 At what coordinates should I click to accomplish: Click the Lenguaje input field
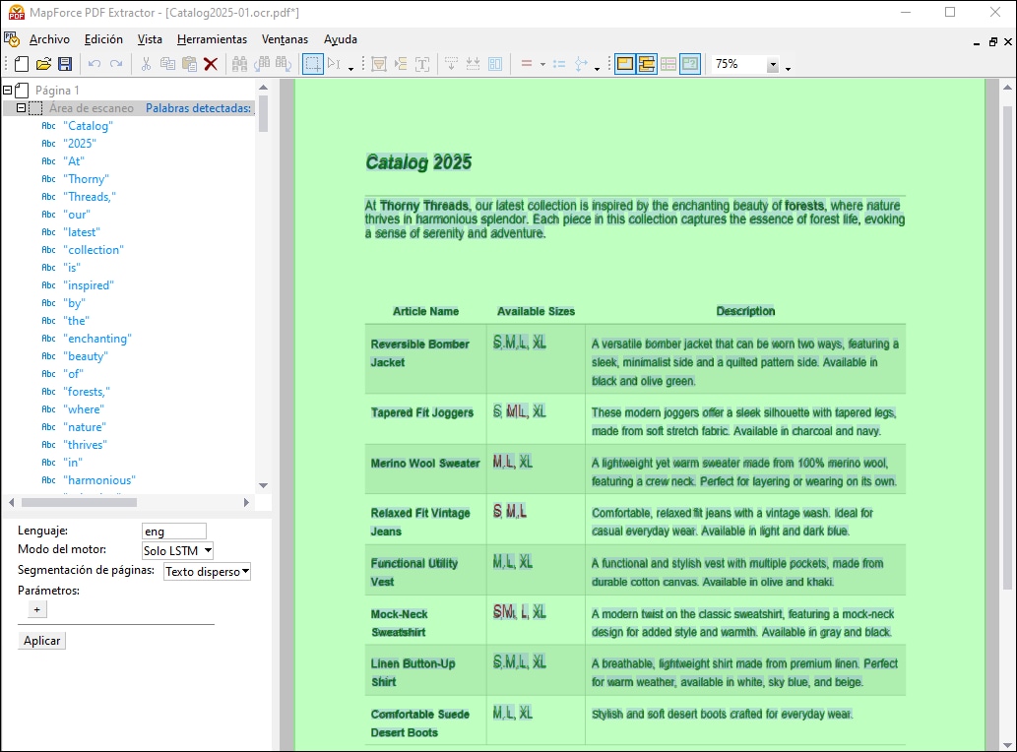(174, 532)
